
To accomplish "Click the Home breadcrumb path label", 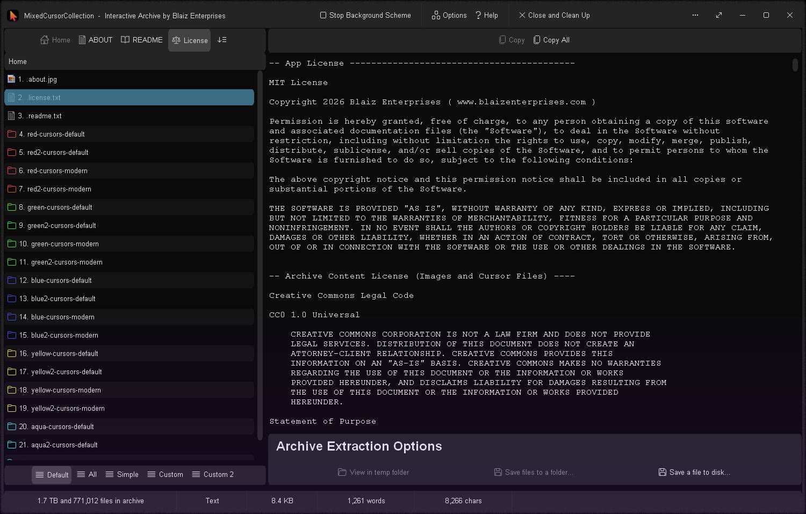I will click(x=18, y=61).
